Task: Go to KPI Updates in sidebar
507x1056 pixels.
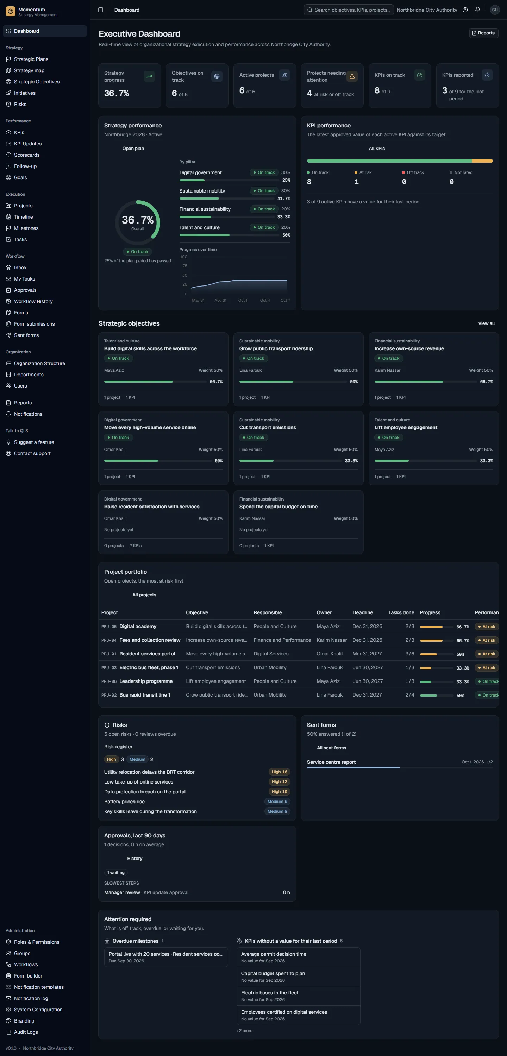Action: (45, 144)
